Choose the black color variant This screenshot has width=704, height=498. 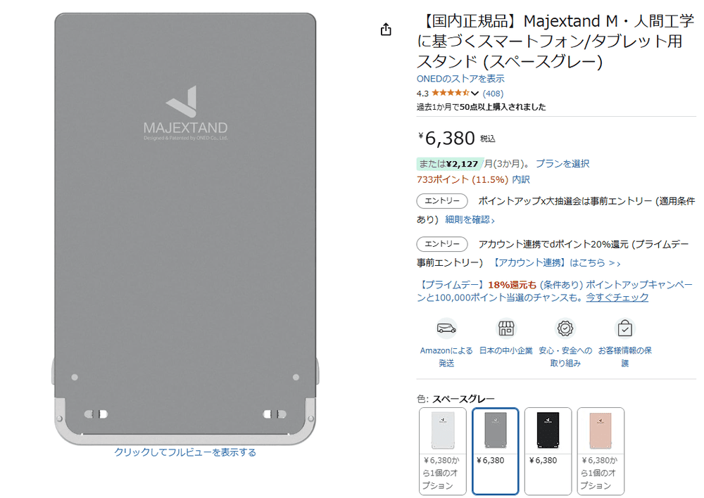548,451
